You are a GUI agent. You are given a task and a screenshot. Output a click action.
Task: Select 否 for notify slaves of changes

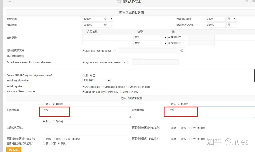click(x=51, y=143)
